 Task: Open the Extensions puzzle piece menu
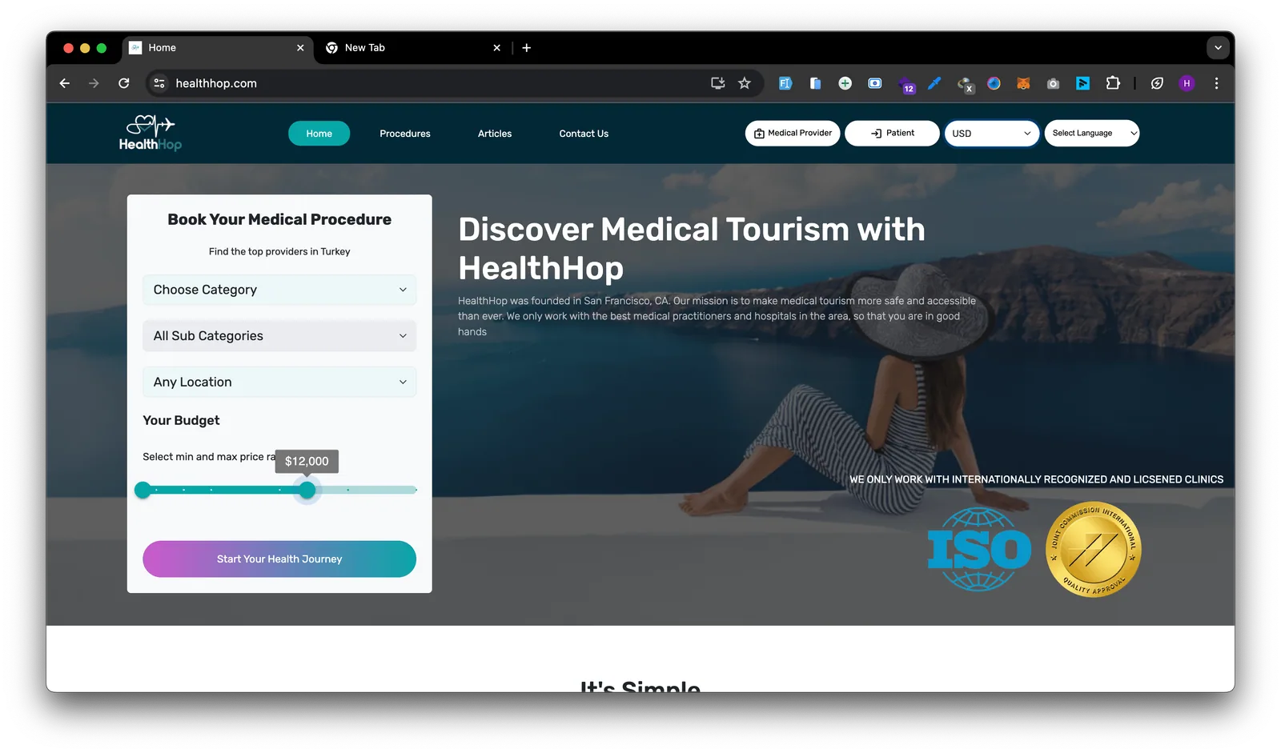(x=1113, y=83)
